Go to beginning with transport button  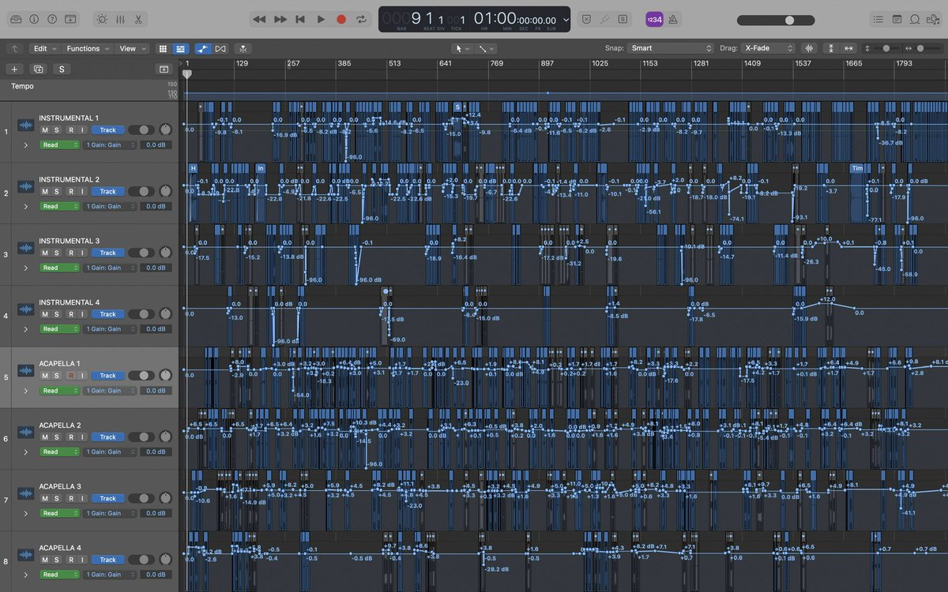coord(300,19)
